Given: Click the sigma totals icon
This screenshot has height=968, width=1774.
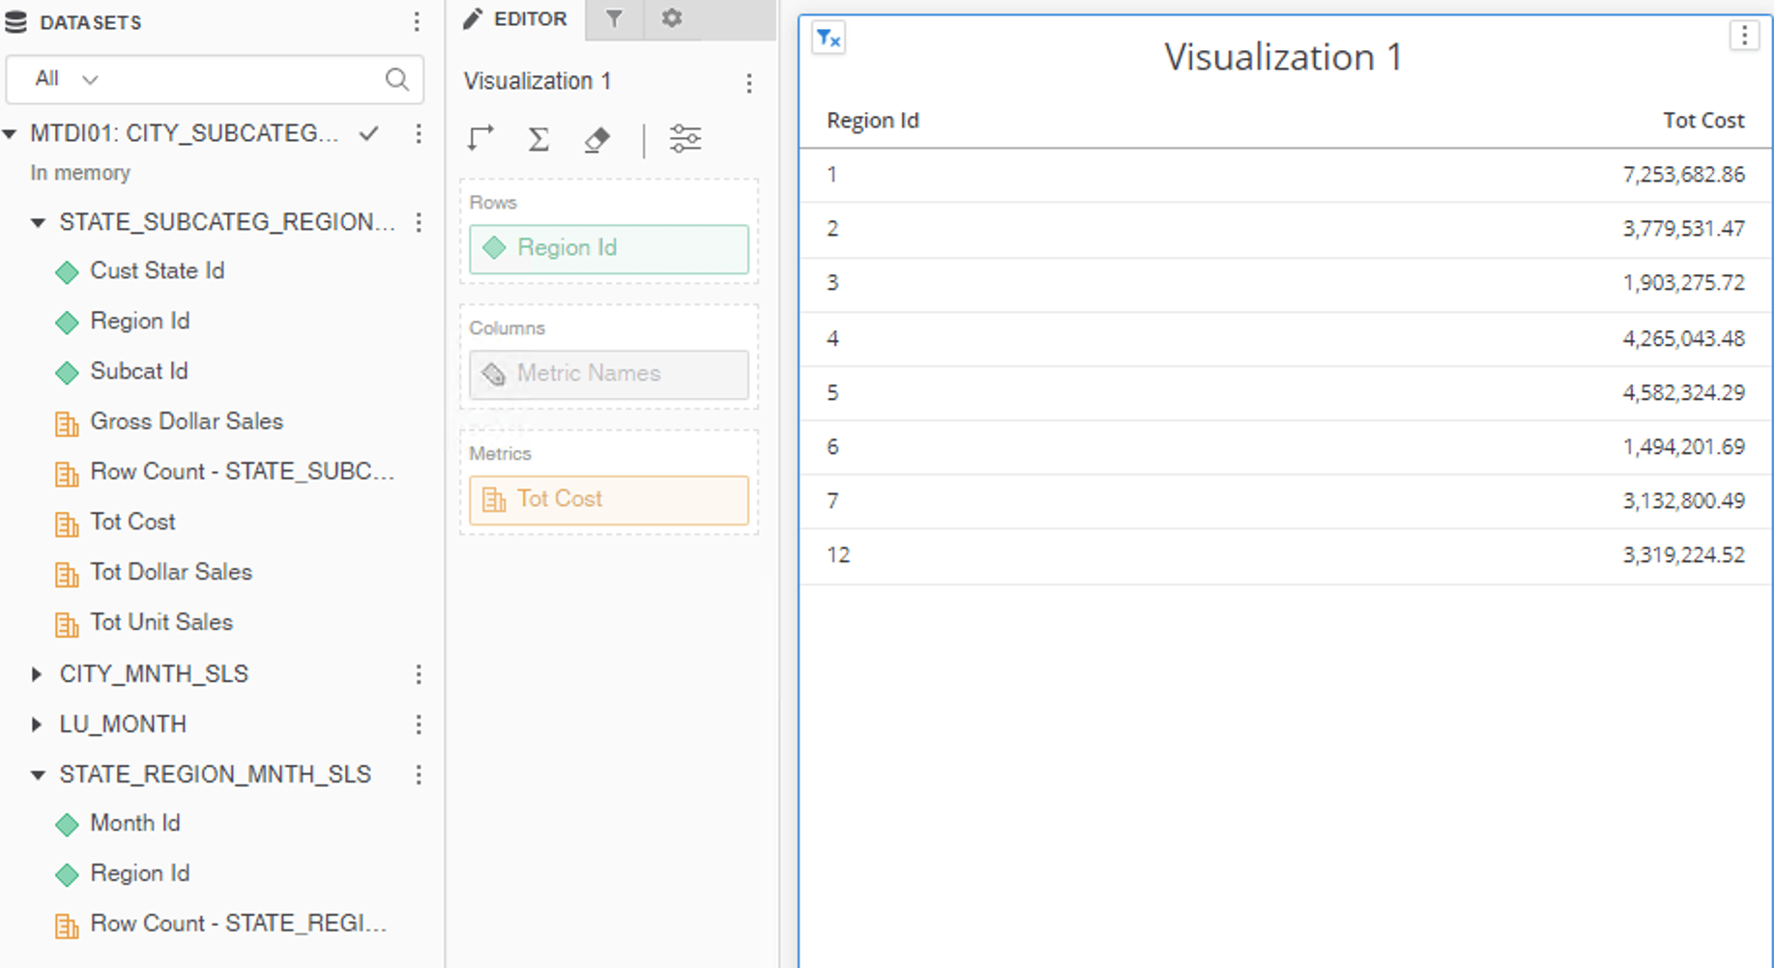Looking at the screenshot, I should pyautogui.click(x=538, y=139).
